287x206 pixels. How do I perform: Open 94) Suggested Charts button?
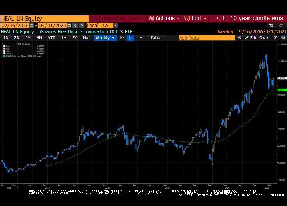click(x=118, y=18)
